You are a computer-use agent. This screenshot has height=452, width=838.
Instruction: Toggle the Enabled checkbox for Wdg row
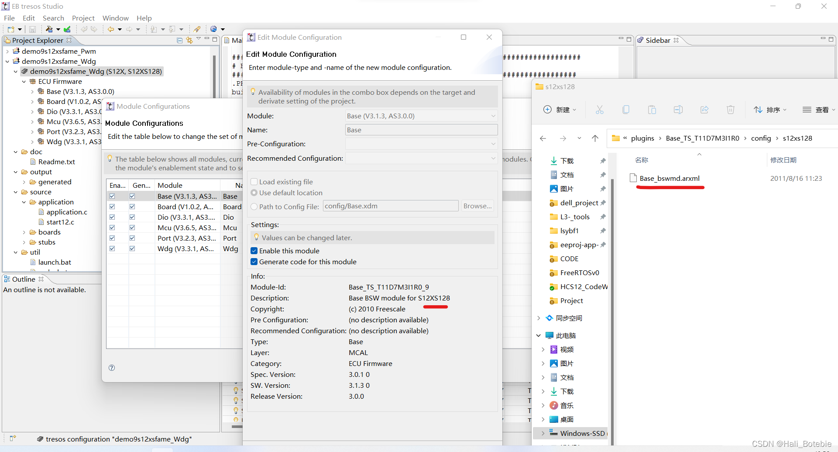112,248
